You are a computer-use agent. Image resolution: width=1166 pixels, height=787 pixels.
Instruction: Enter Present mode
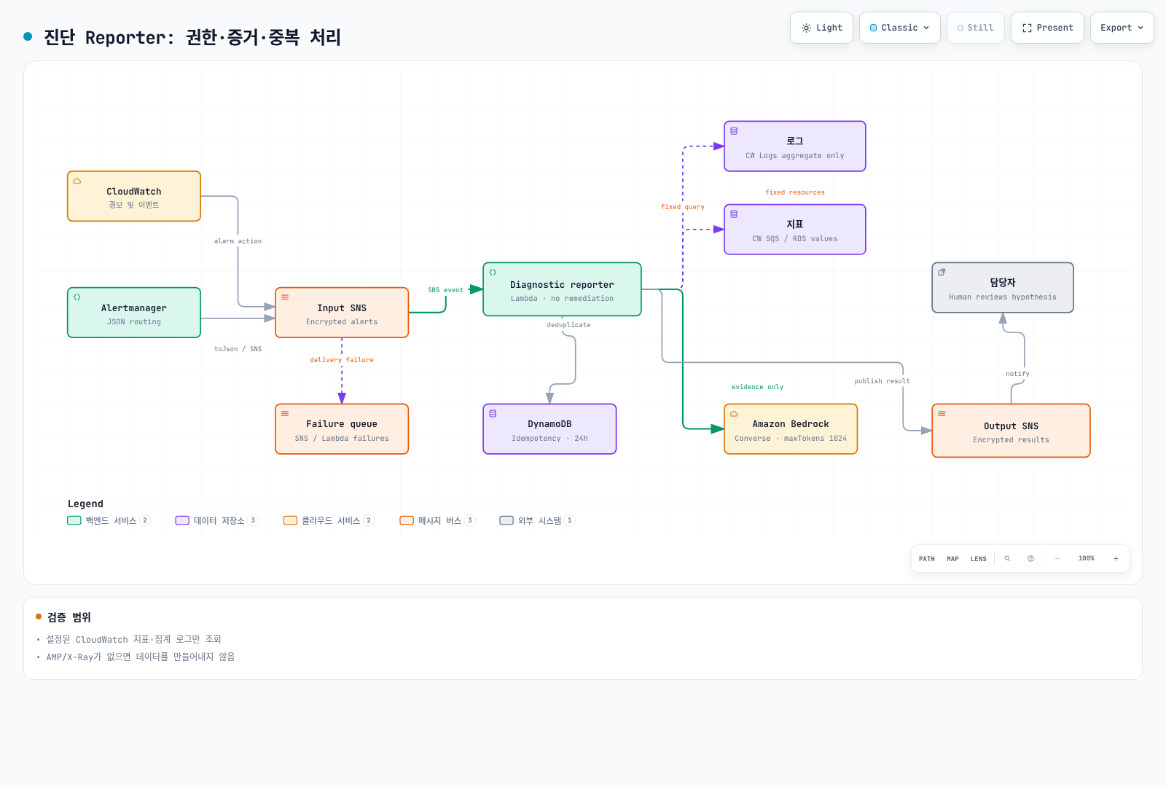point(1047,28)
